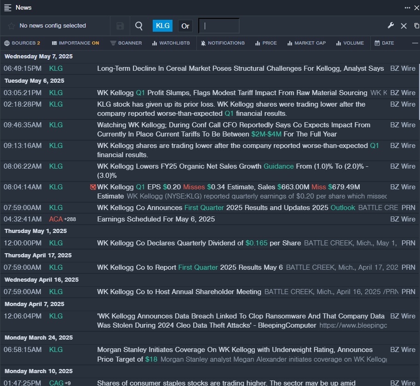Click the save config floppy icon

coord(120,26)
